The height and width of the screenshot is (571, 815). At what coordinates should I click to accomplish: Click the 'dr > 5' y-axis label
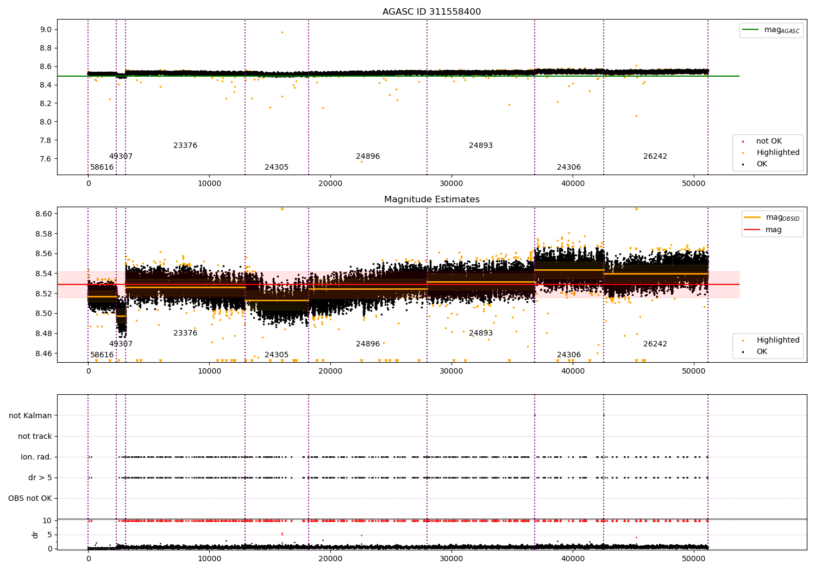(x=40, y=477)
